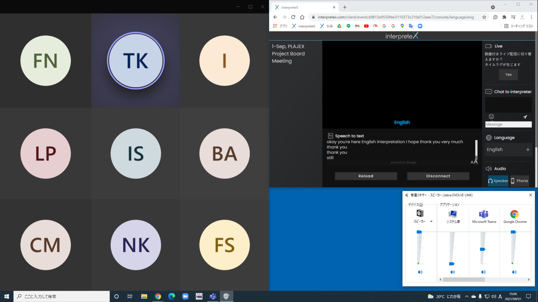Image resolution: width=538 pixels, height=302 pixels.
Task: Click the interpreteX logo at the top
Action: 403,35
